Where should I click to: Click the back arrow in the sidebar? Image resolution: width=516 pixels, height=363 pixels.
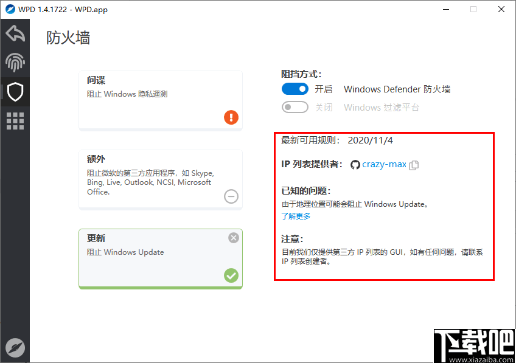pos(15,33)
